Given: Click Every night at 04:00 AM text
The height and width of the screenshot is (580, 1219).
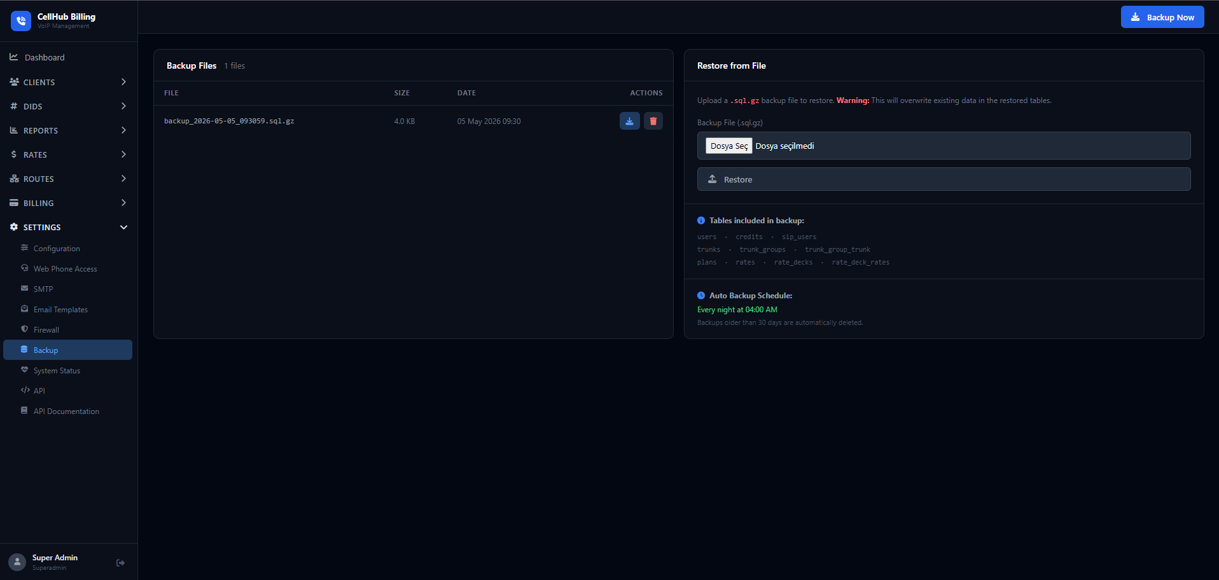Looking at the screenshot, I should 737,310.
